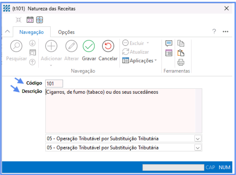This screenshot has width=236, height=175.
Task: Open the comment bubble tool icon
Action: pyautogui.click(x=169, y=43)
